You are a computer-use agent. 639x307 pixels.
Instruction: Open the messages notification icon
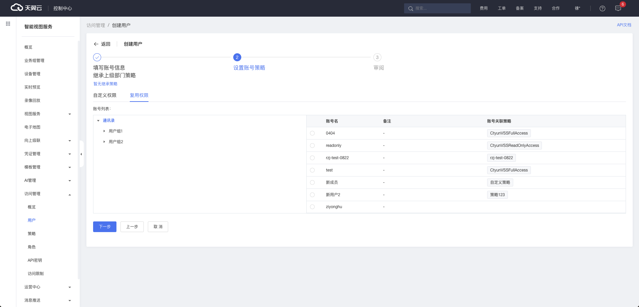(x=618, y=8)
